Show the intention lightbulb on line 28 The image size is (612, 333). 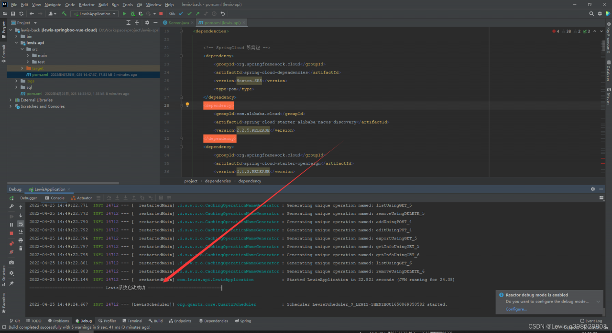coord(187,104)
